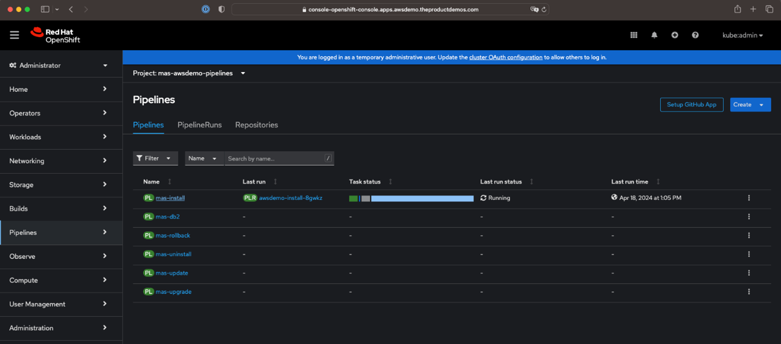Click the search by name field
The width and height of the screenshot is (781, 344).
click(276, 158)
